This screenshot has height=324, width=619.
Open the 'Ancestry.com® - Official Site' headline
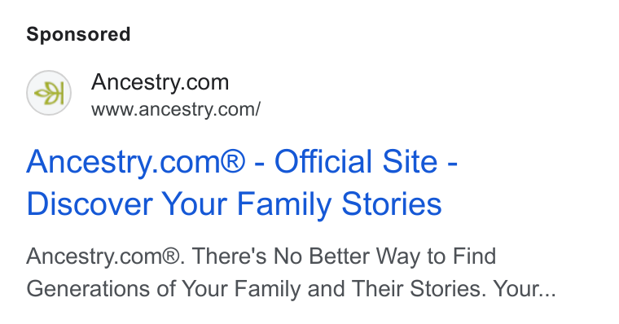pos(242,161)
